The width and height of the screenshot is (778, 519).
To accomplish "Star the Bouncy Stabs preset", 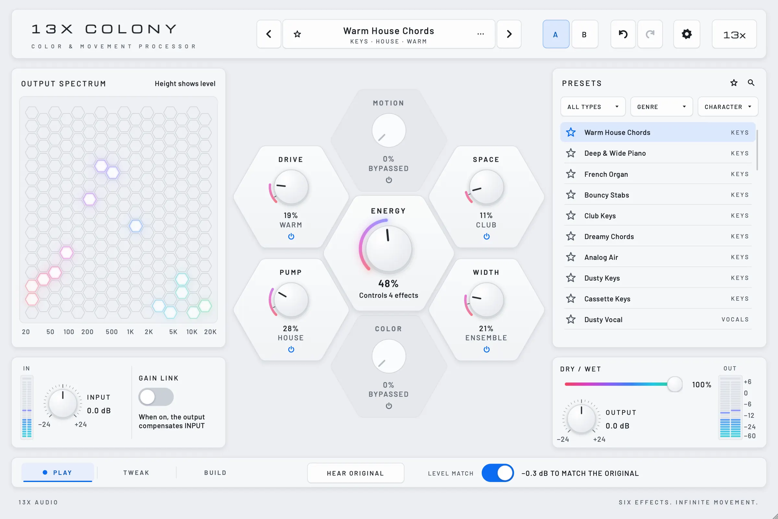I will point(571,195).
